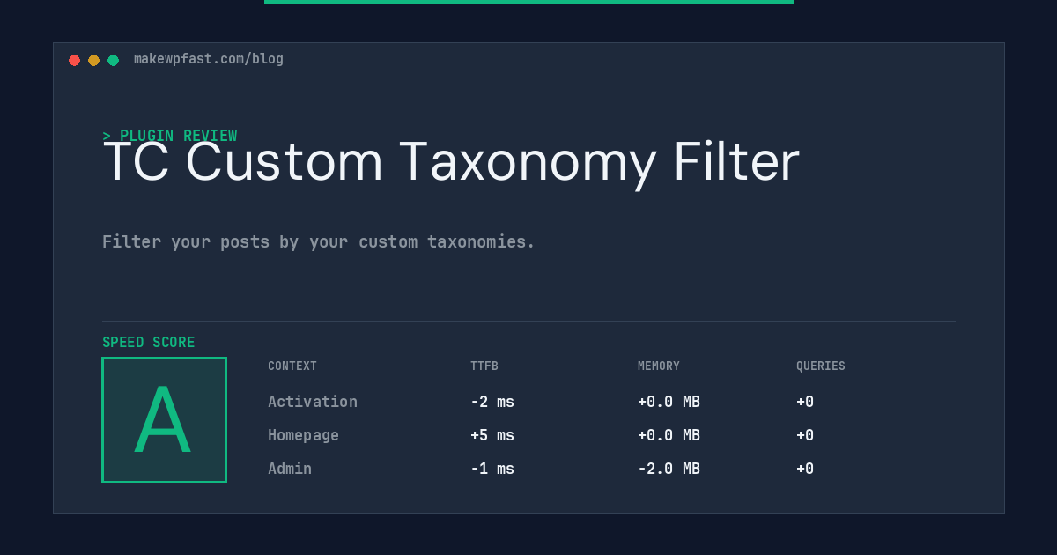Click the SPEED SCORE label
The width and height of the screenshot is (1057, 555).
coord(149,342)
